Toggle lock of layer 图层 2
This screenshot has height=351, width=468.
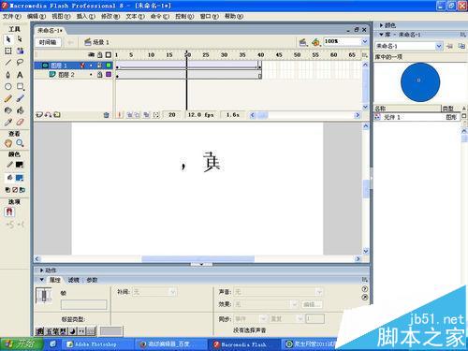pos(99,75)
